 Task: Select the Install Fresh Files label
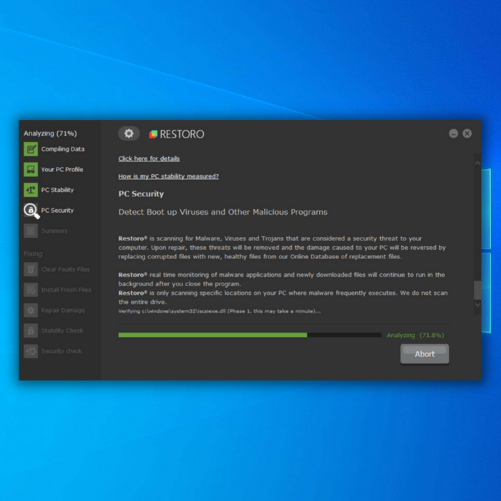tap(66, 290)
